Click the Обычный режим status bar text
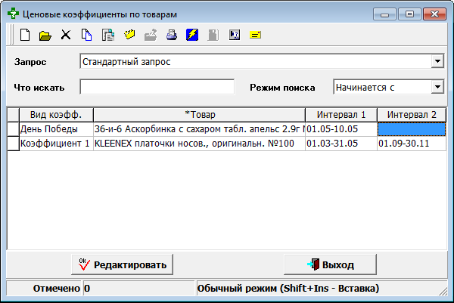Image resolution: width=454 pixels, height=303 pixels. tap(288, 288)
